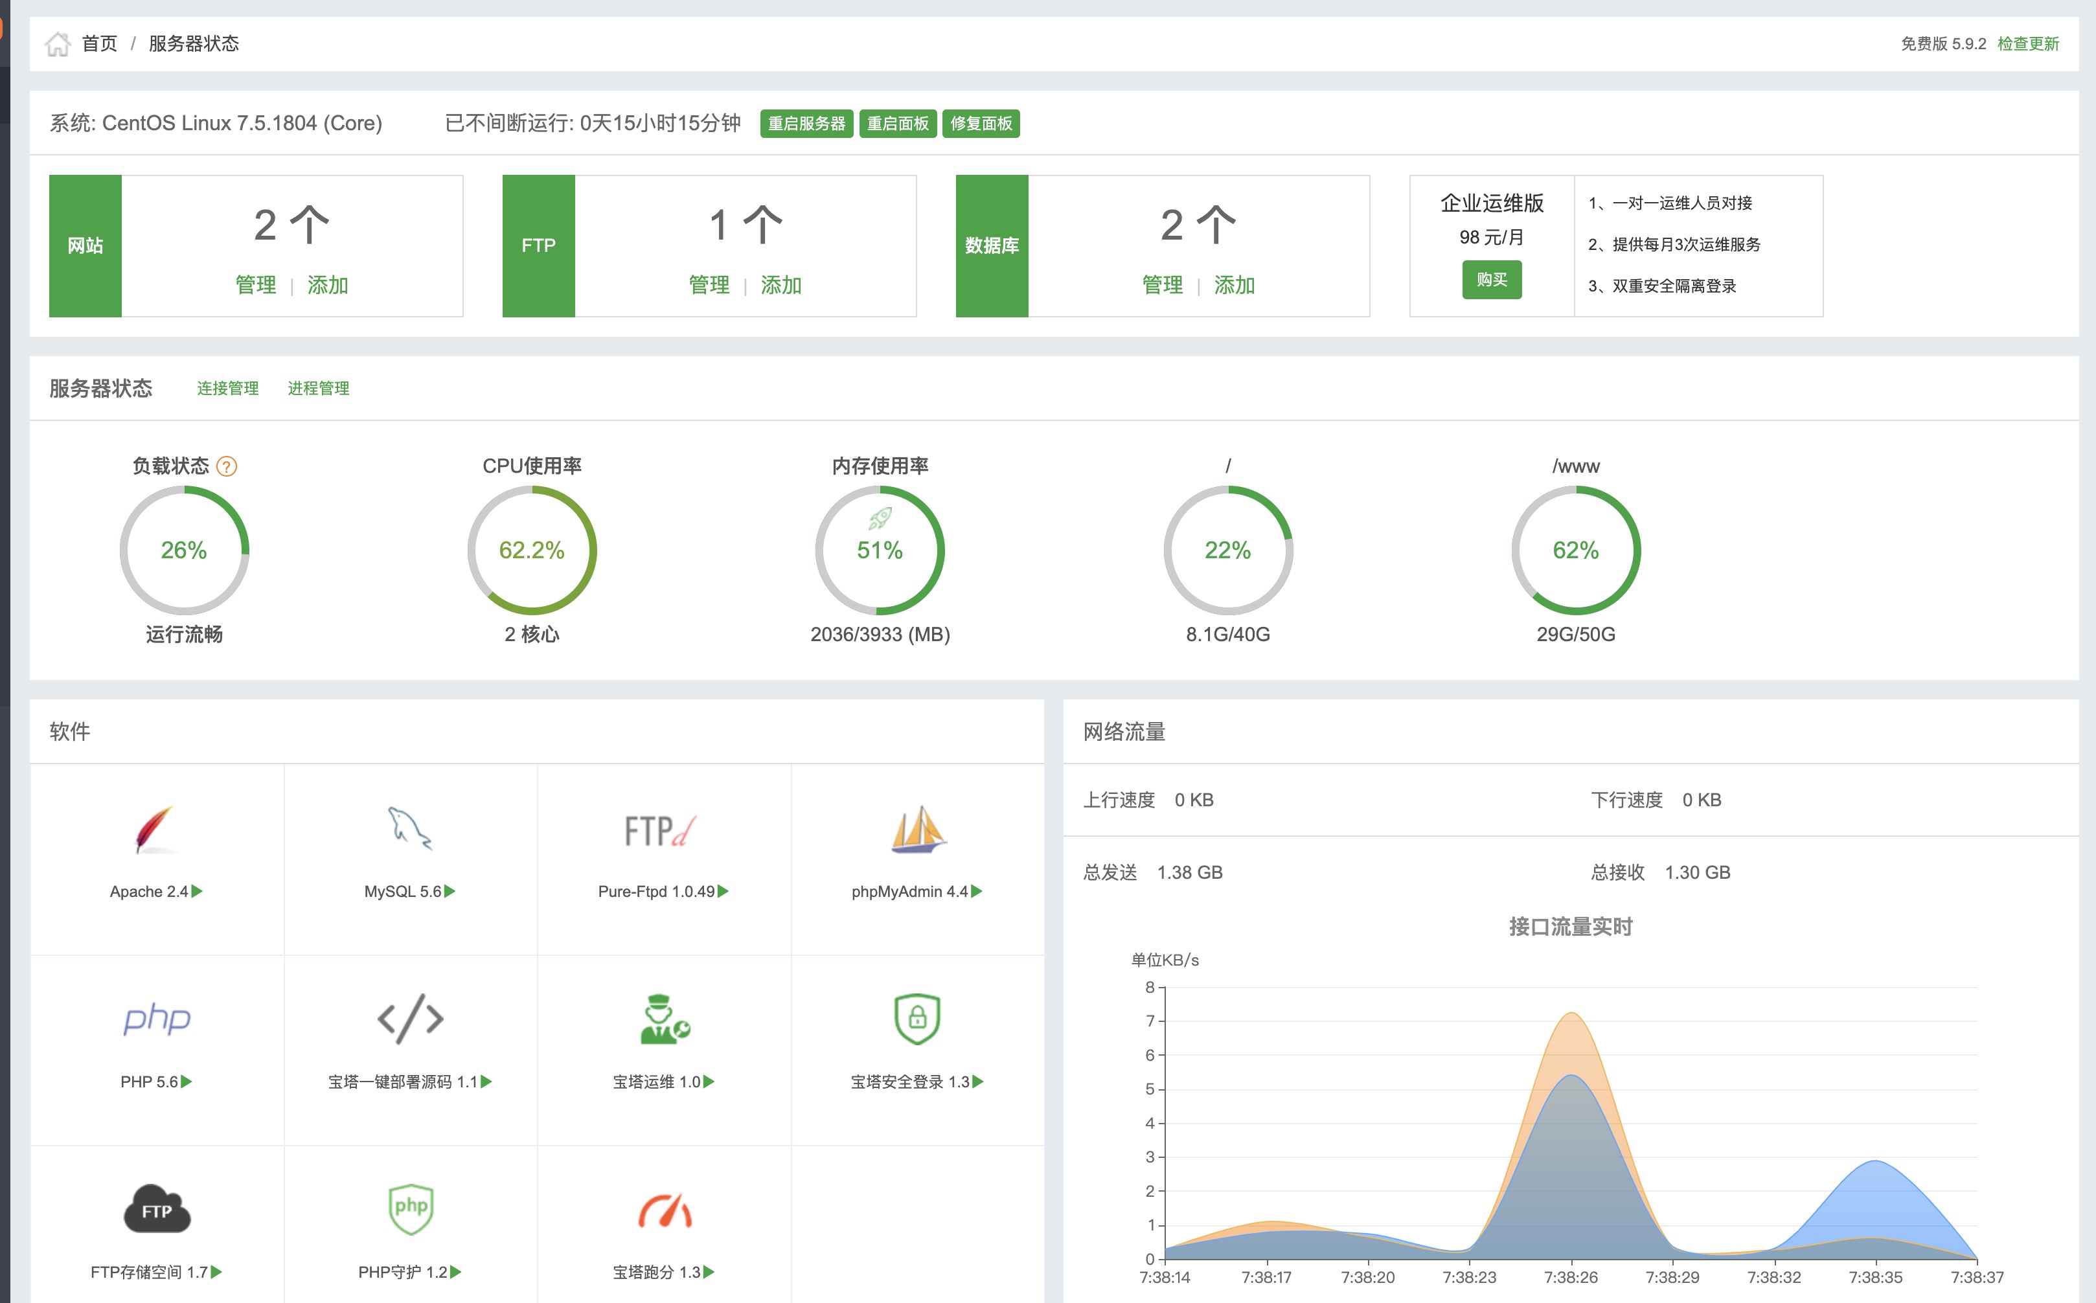Image resolution: width=2096 pixels, height=1303 pixels.
Task: Click the 免费版 5.9.2 version text
Action: tap(1943, 44)
